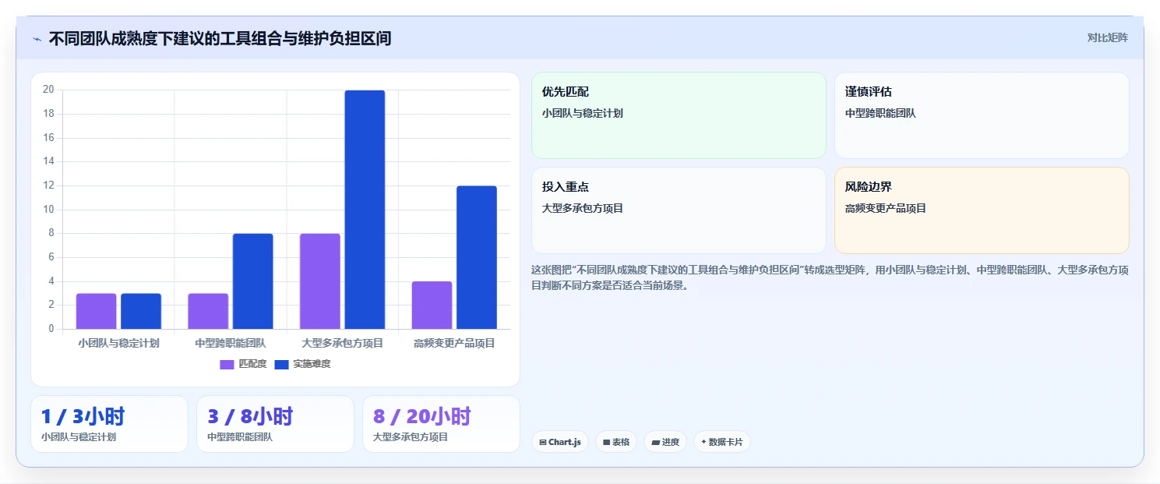Click the Chart.js tag chip
The height and width of the screenshot is (484, 1160).
[x=560, y=442]
